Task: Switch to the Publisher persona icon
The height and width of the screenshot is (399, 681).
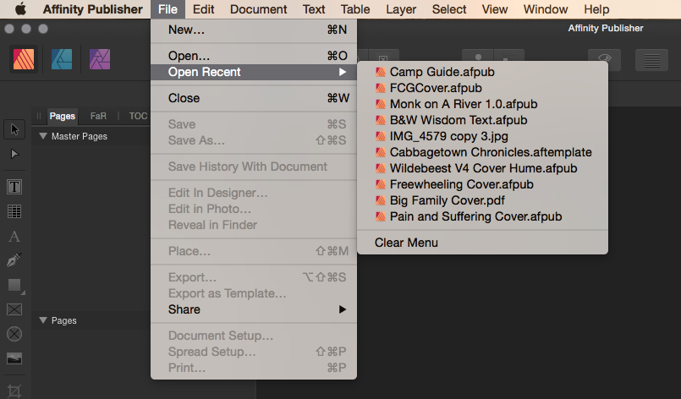Action: click(x=24, y=59)
